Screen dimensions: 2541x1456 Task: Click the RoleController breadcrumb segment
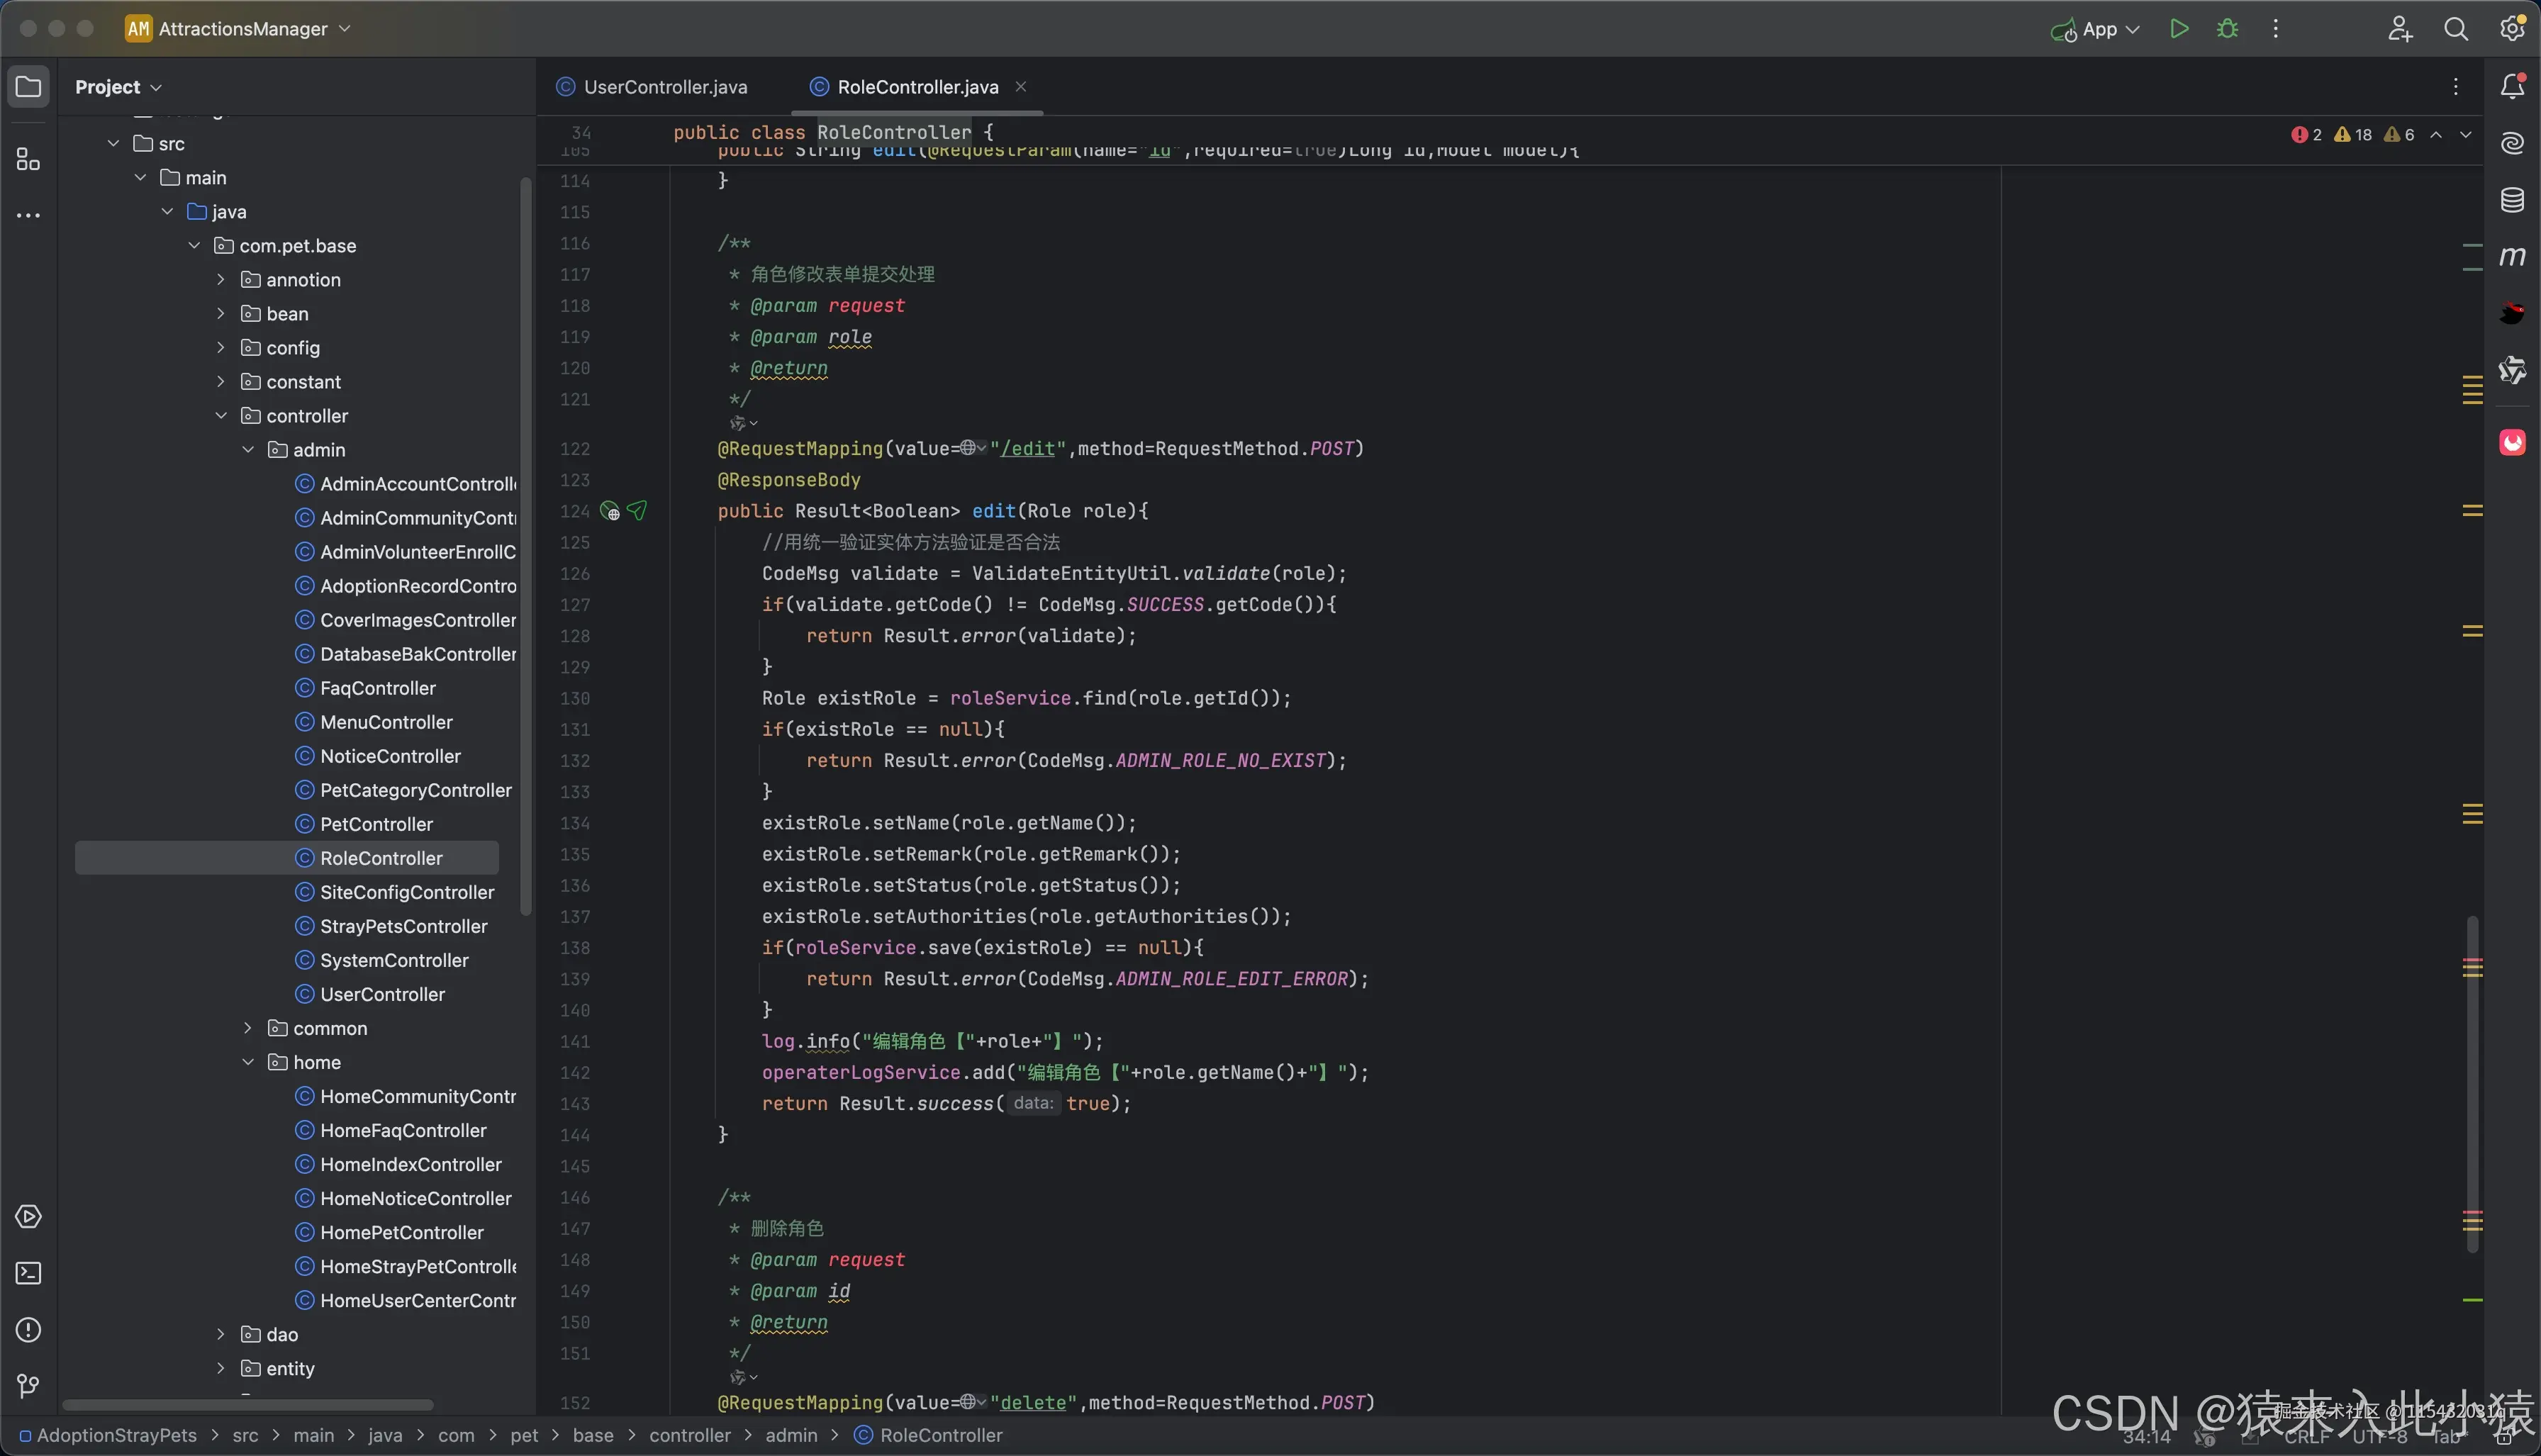928,1435
